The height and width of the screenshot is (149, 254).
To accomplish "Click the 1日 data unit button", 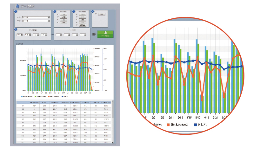I will click(64, 20).
